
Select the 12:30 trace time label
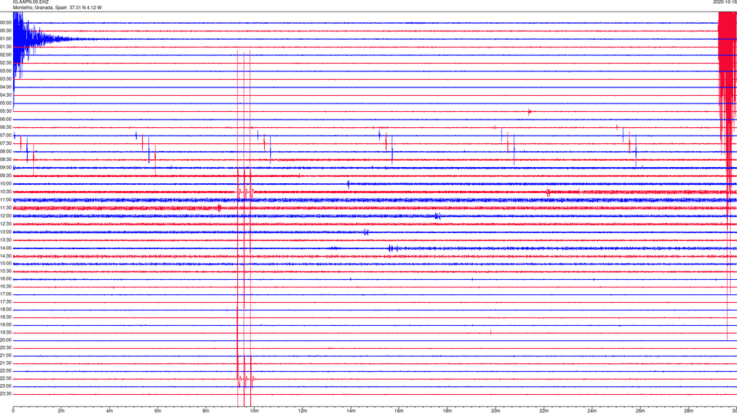(x=6, y=224)
